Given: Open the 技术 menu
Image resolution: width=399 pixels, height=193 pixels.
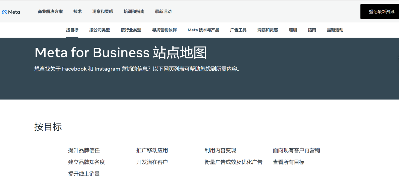Looking at the screenshot, I should [x=77, y=11].
